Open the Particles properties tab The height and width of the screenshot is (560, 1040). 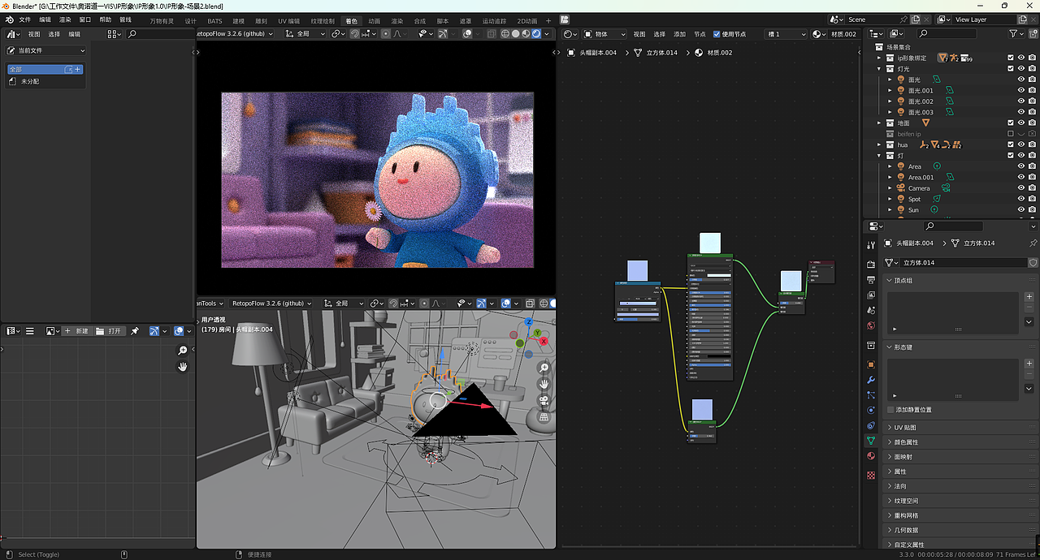pyautogui.click(x=871, y=394)
